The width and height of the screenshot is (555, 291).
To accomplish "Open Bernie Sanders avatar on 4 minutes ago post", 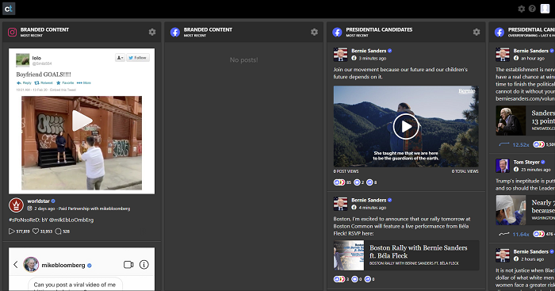I will pyautogui.click(x=340, y=204).
